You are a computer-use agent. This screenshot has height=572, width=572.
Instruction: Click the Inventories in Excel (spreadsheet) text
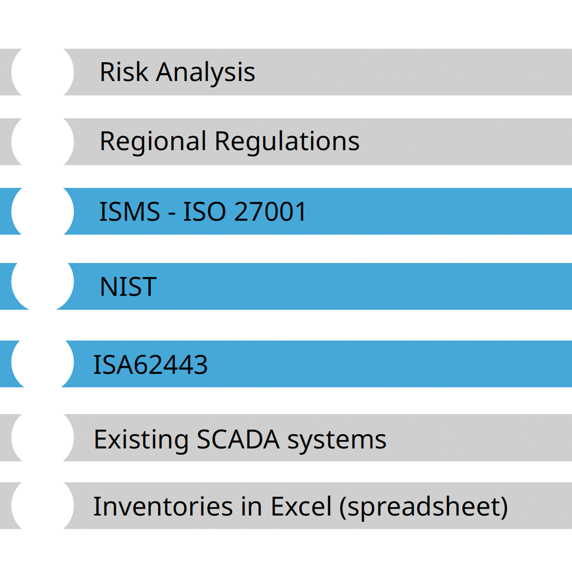(x=301, y=507)
